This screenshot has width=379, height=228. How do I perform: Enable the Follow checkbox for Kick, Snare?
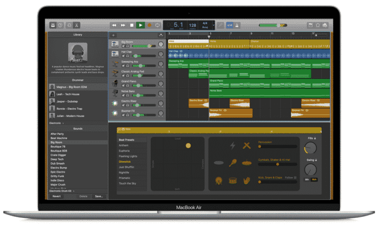296,177
